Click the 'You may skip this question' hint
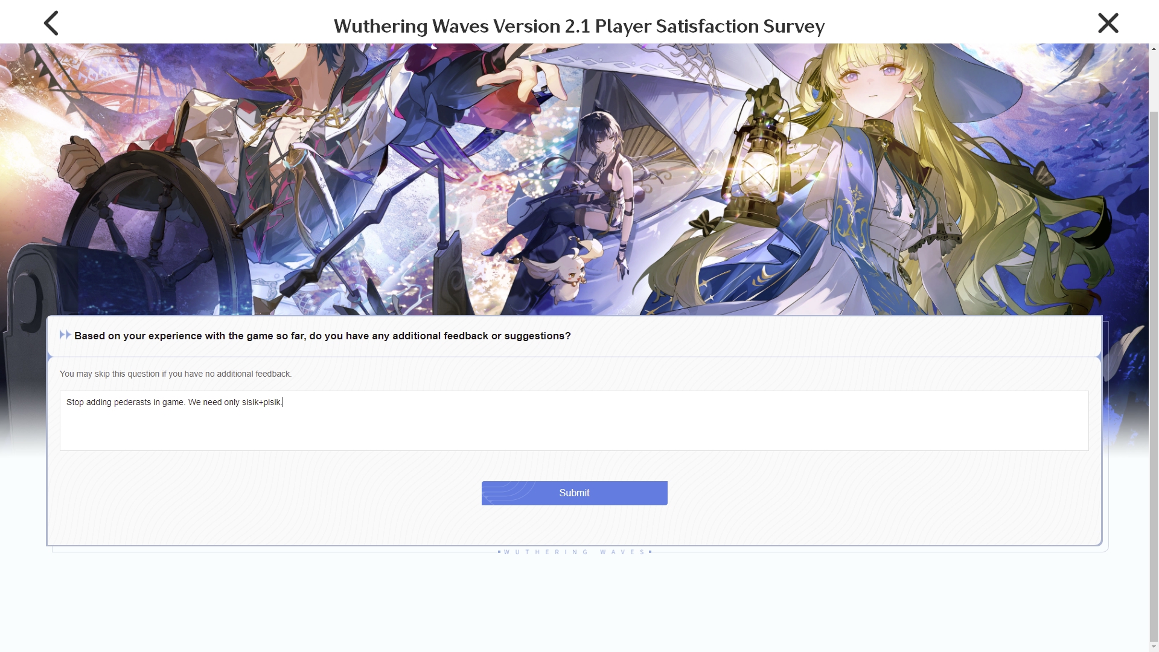Viewport: 1159px width, 652px height. coord(176,374)
